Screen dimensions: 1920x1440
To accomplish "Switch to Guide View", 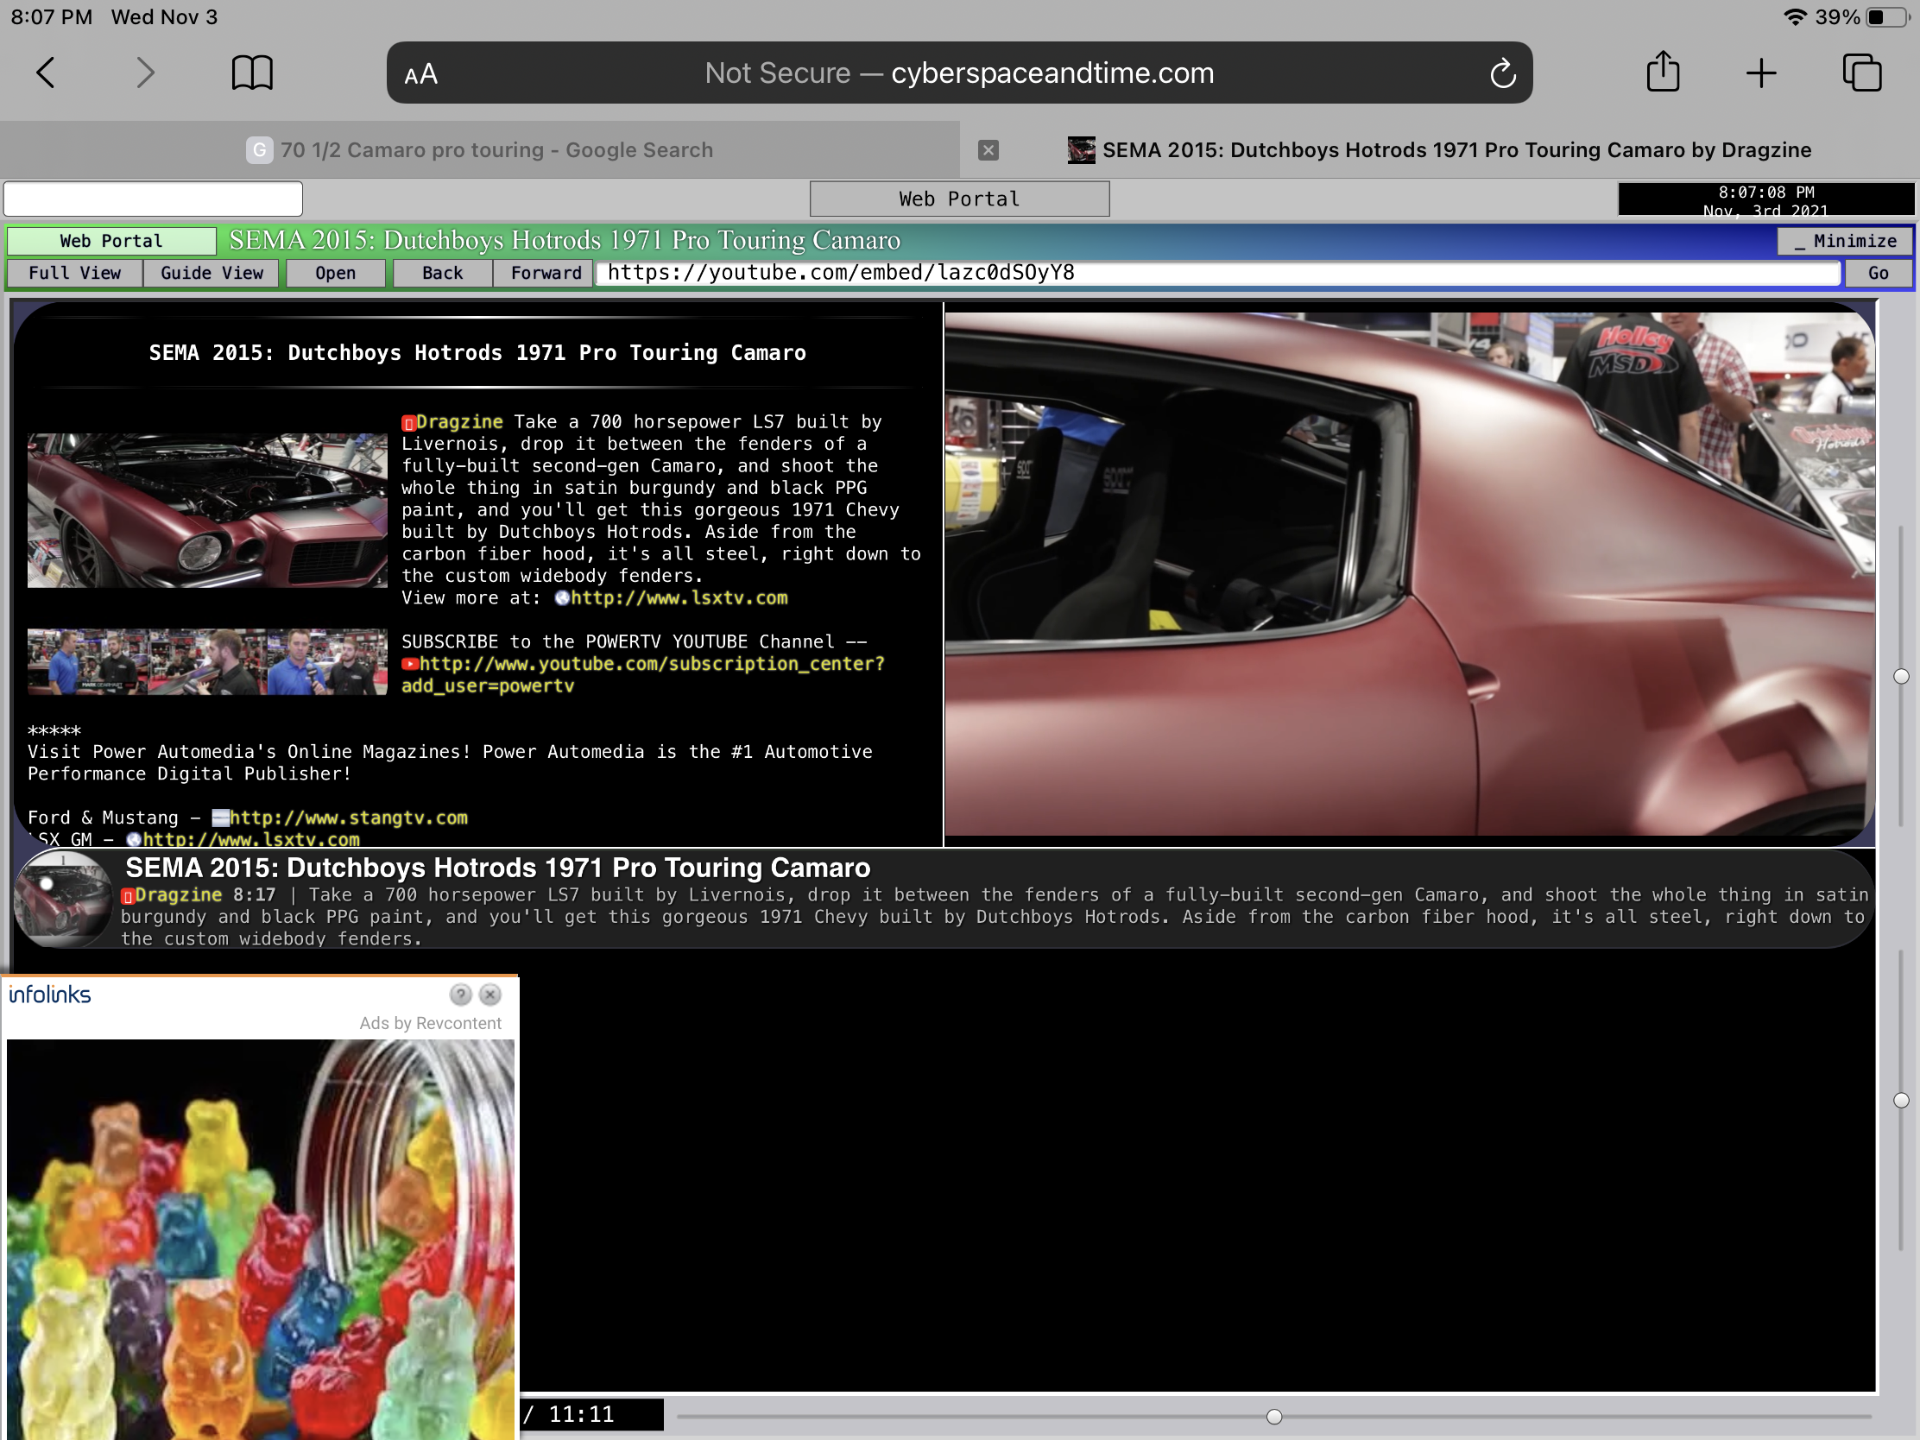I will click(x=212, y=274).
